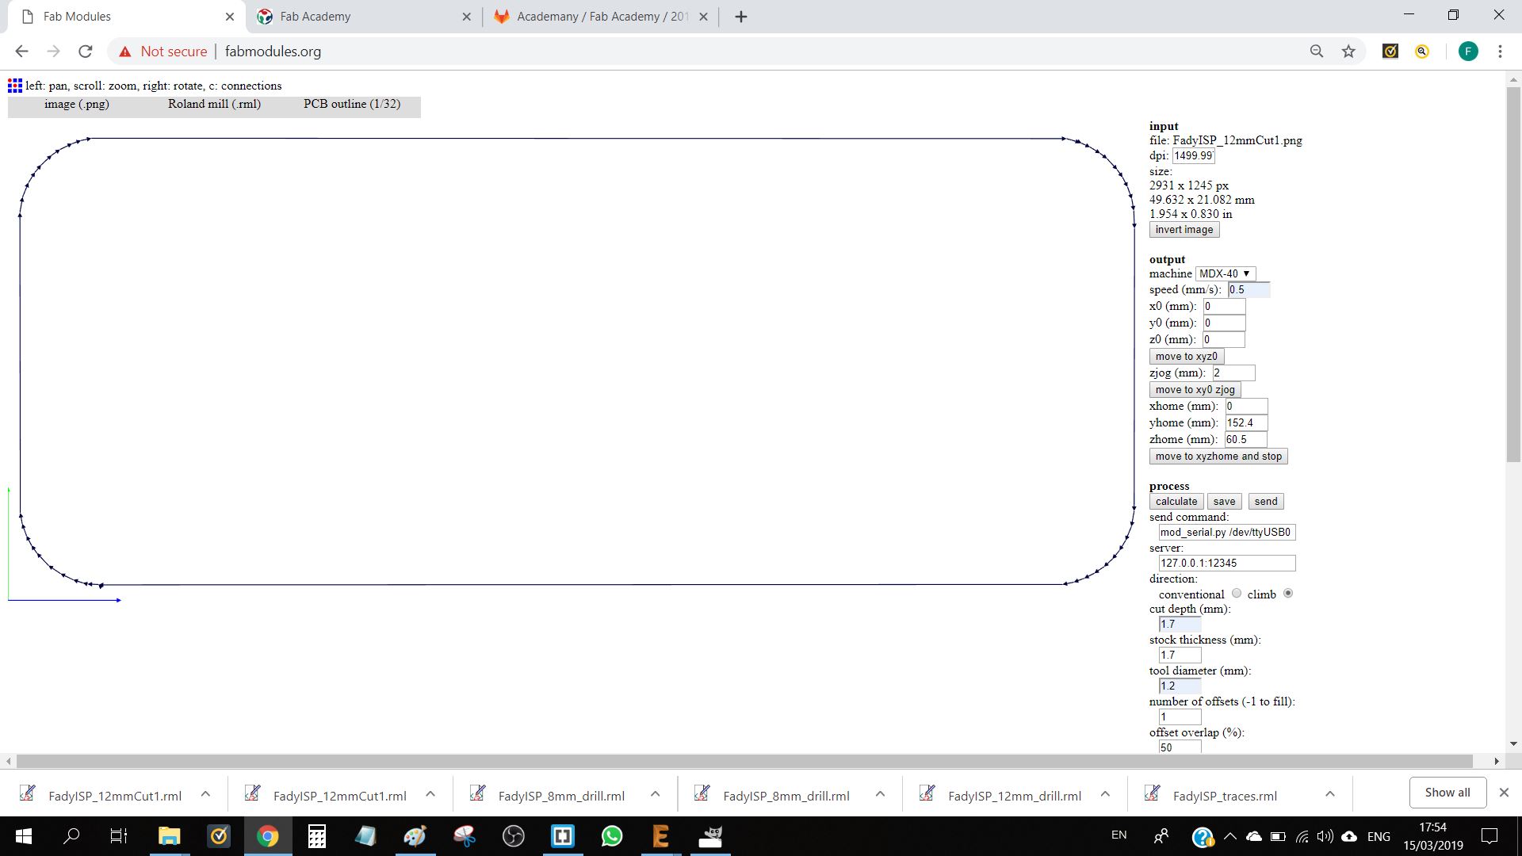Open WhatsApp from the taskbar
Screen dimensions: 1522x856
click(x=612, y=836)
